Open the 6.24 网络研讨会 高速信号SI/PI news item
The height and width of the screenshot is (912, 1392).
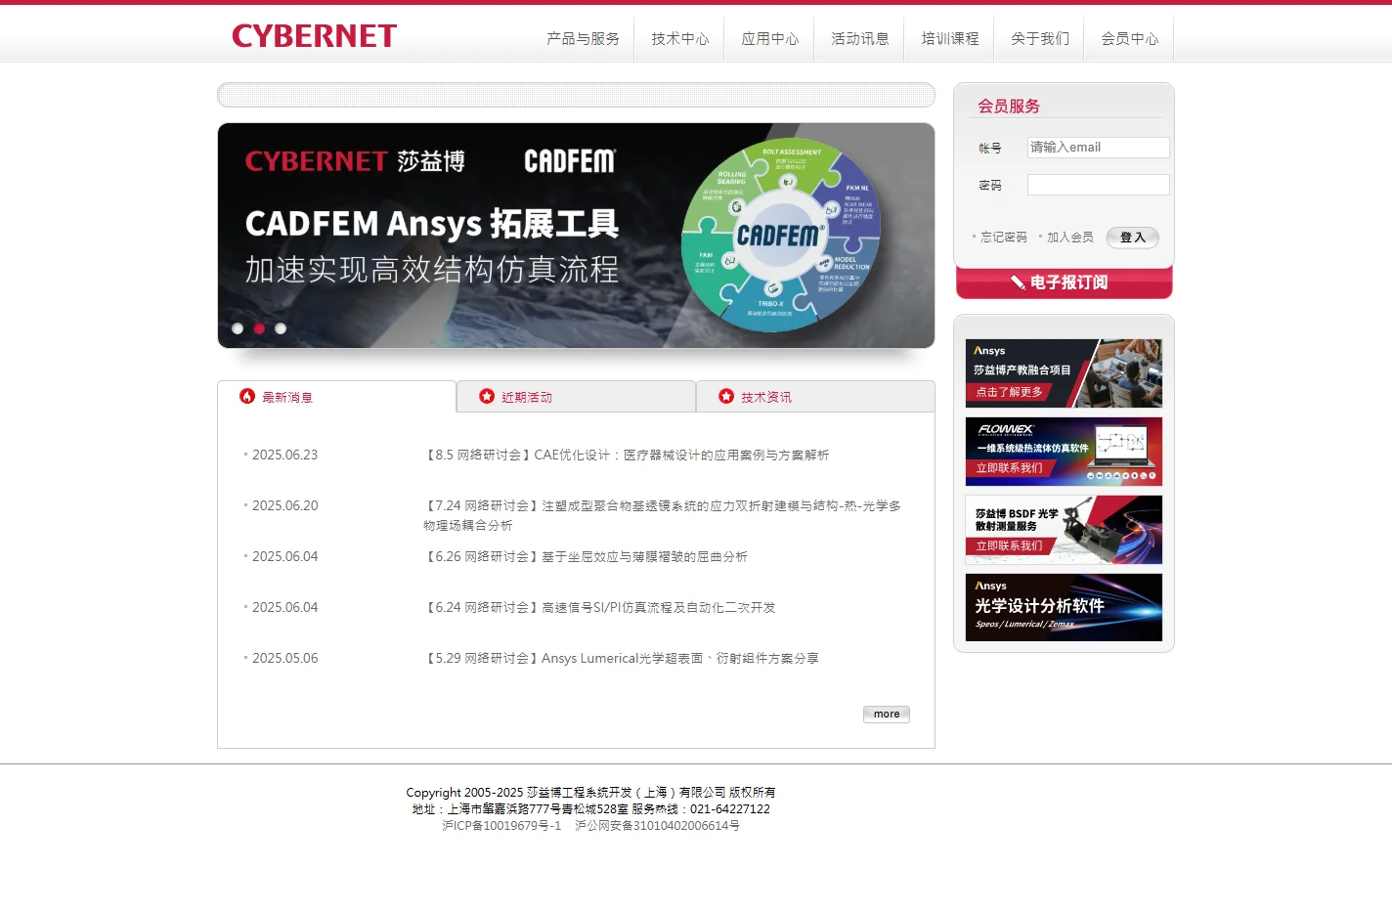(599, 608)
